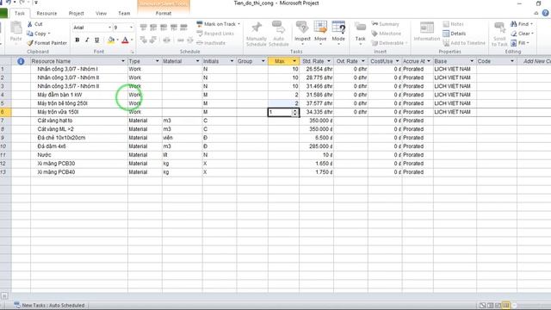
Task: Open the Format ribbon tab
Action: tap(164, 14)
